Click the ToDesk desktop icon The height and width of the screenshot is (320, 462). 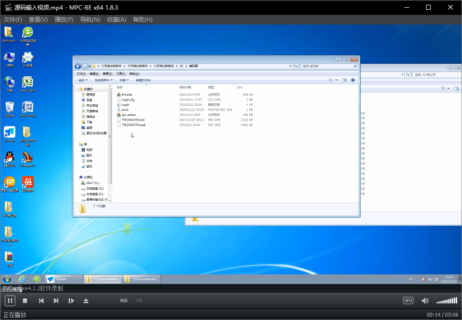point(10,135)
